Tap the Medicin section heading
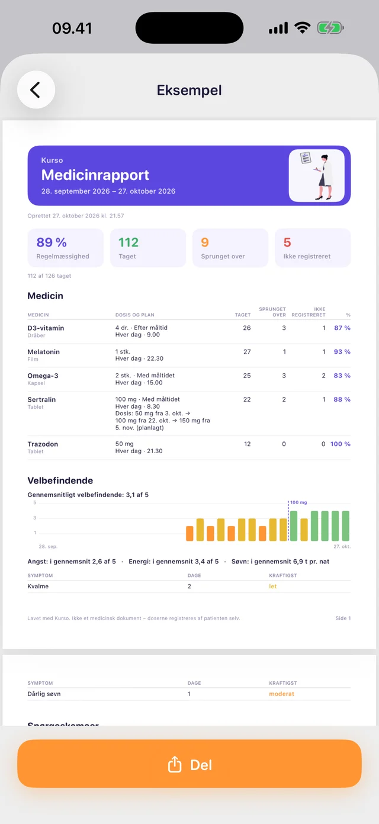Viewport: 379px width, 824px height. [x=46, y=296]
